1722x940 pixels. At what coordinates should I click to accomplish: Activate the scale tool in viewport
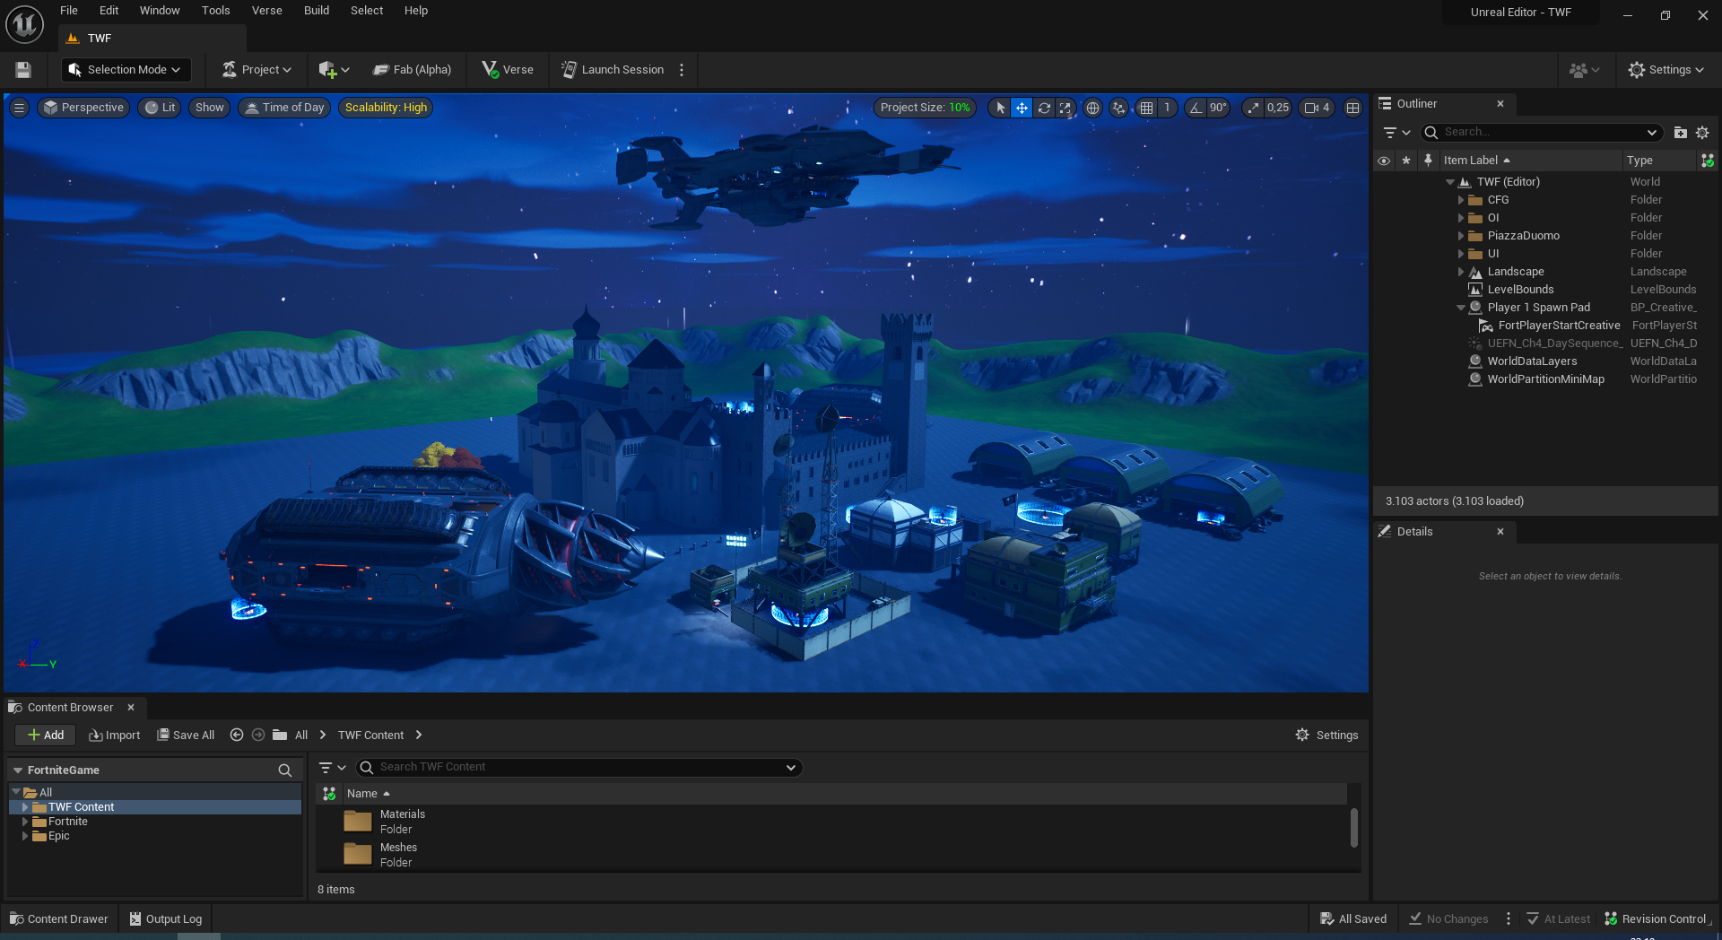click(x=1065, y=108)
